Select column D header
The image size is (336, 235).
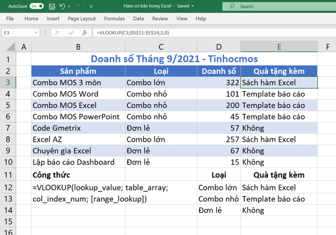(x=219, y=47)
